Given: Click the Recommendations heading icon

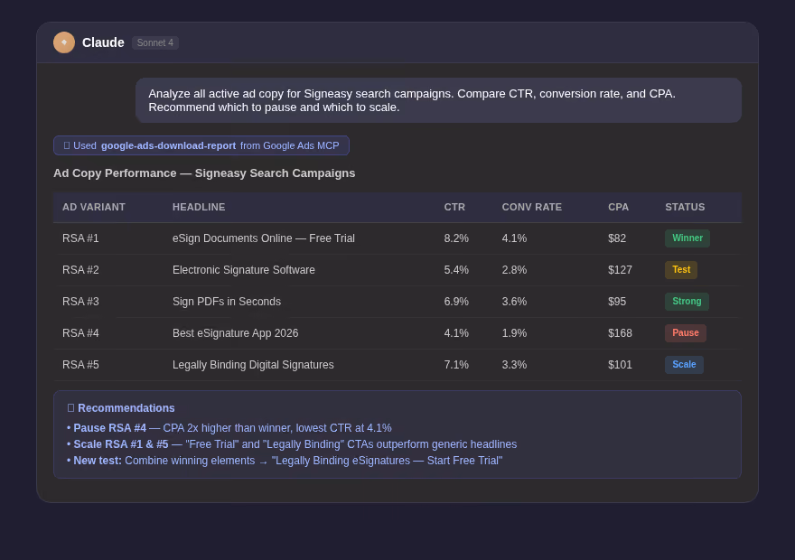Looking at the screenshot, I should click(x=71, y=408).
